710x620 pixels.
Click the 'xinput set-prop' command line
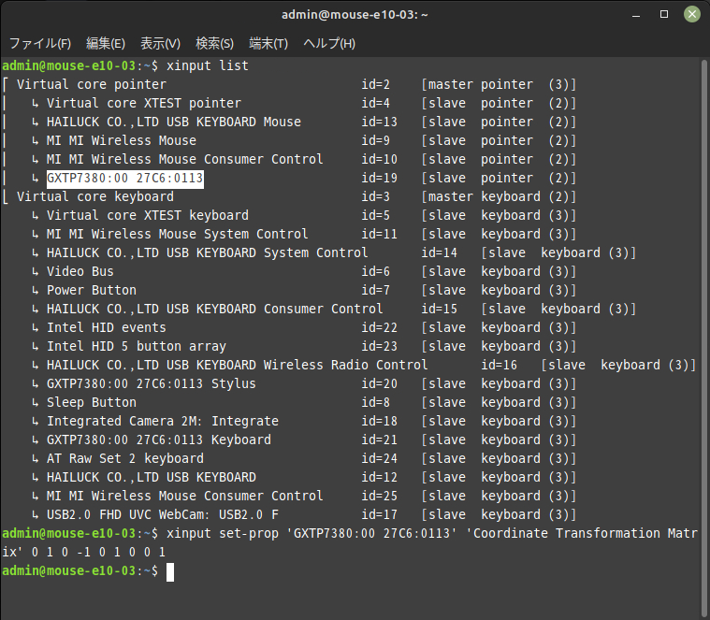pos(350,542)
